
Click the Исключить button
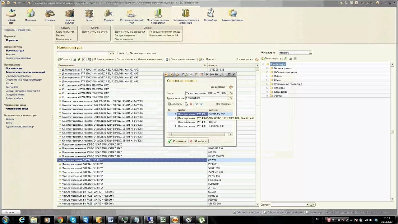pyautogui.click(x=198, y=141)
